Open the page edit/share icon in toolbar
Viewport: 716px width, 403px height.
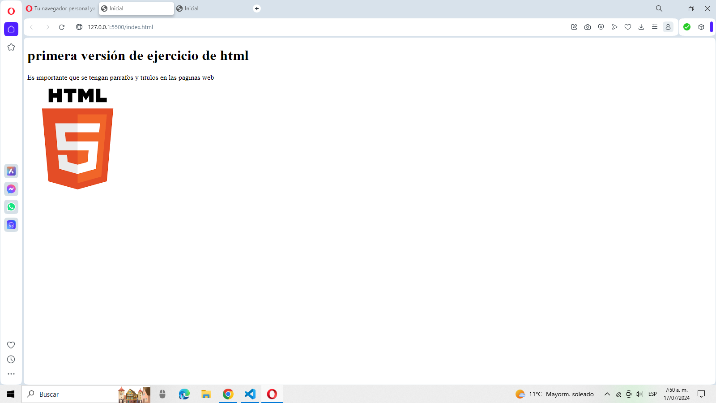pyautogui.click(x=574, y=27)
